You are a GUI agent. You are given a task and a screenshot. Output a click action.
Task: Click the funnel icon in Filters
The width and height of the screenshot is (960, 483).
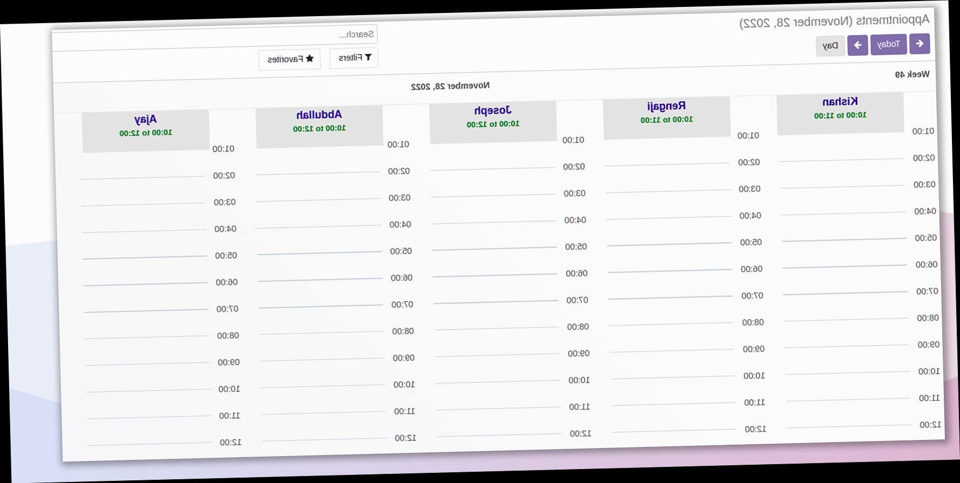point(368,58)
